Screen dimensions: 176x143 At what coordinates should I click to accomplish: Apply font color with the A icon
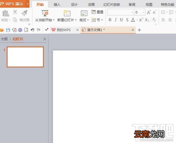[133, 20]
